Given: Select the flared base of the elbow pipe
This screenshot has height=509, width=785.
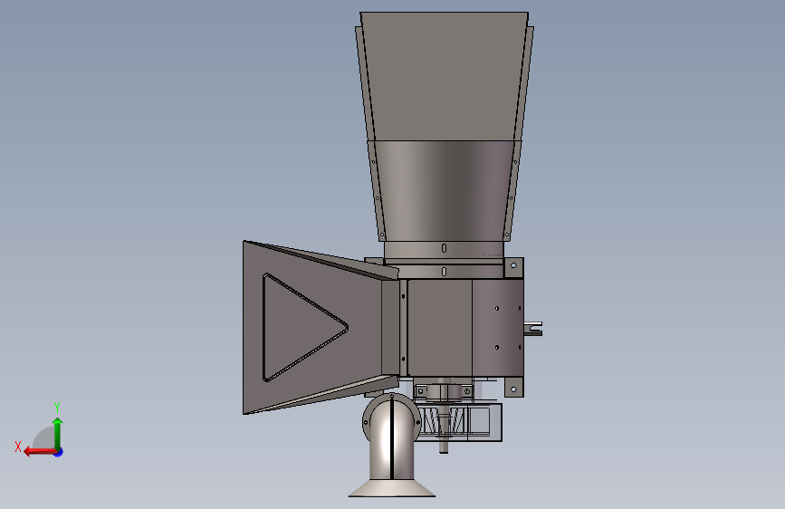Looking at the screenshot, I should point(391,488).
